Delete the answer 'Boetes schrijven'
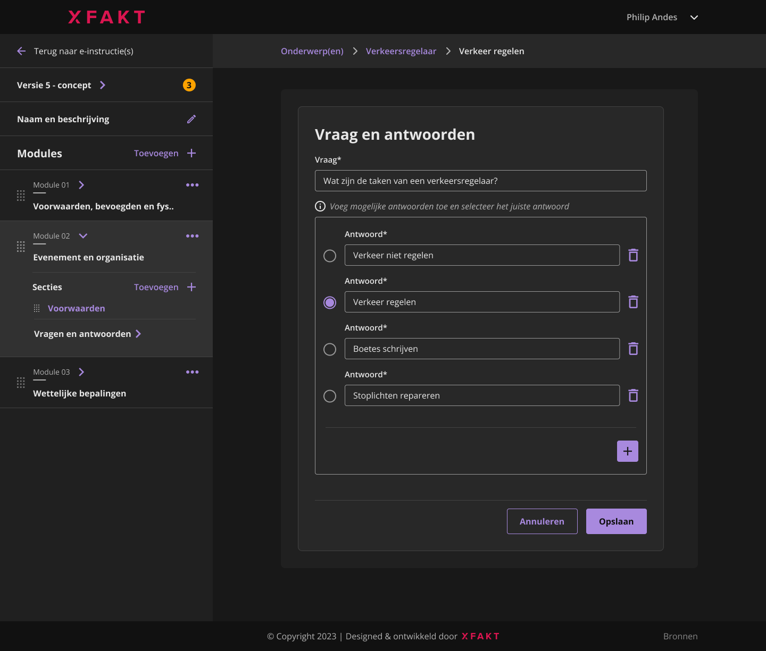 633,349
